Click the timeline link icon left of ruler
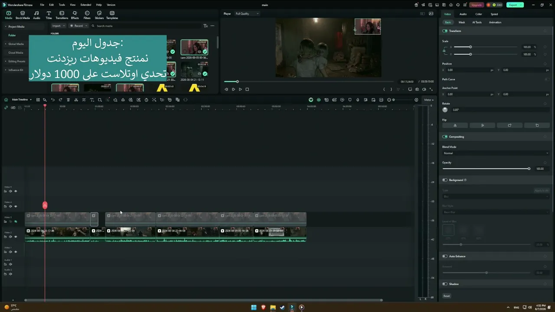Image resolution: width=555 pixels, height=312 pixels. coord(6,107)
